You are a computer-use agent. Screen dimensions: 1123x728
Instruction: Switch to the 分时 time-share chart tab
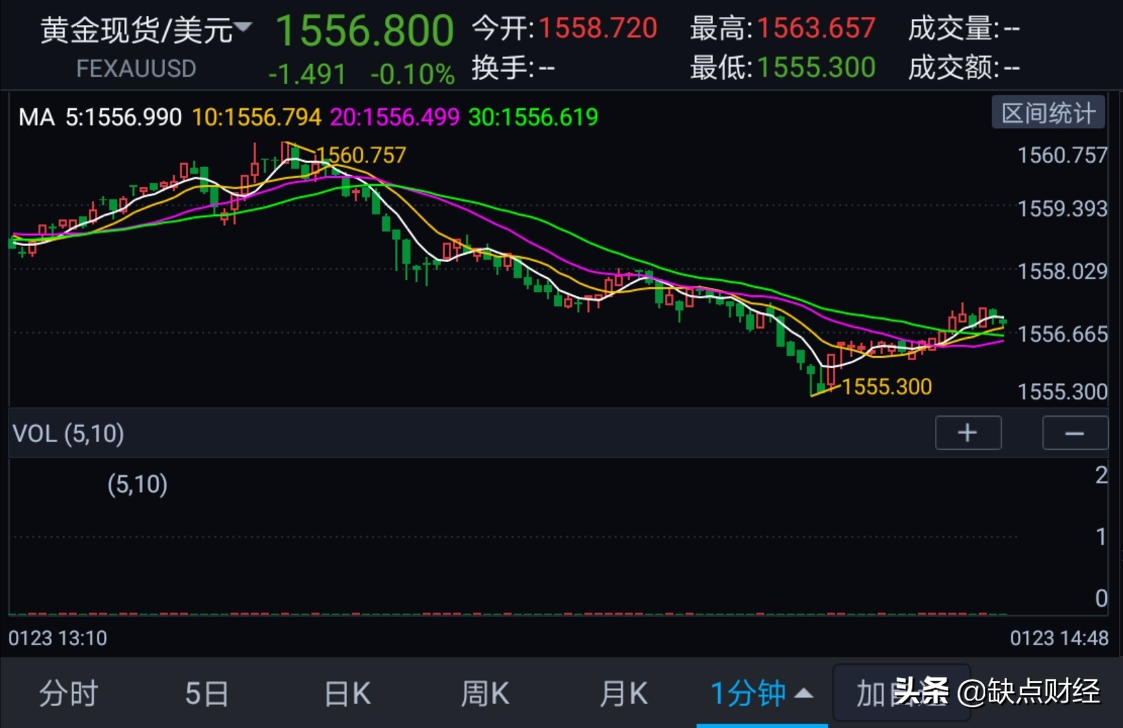tap(67, 693)
